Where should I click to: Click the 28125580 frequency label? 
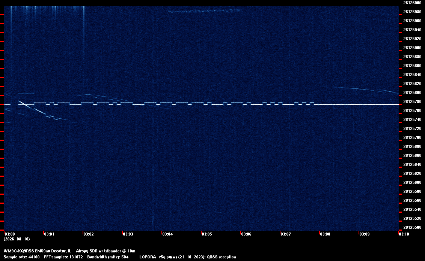point(412,191)
